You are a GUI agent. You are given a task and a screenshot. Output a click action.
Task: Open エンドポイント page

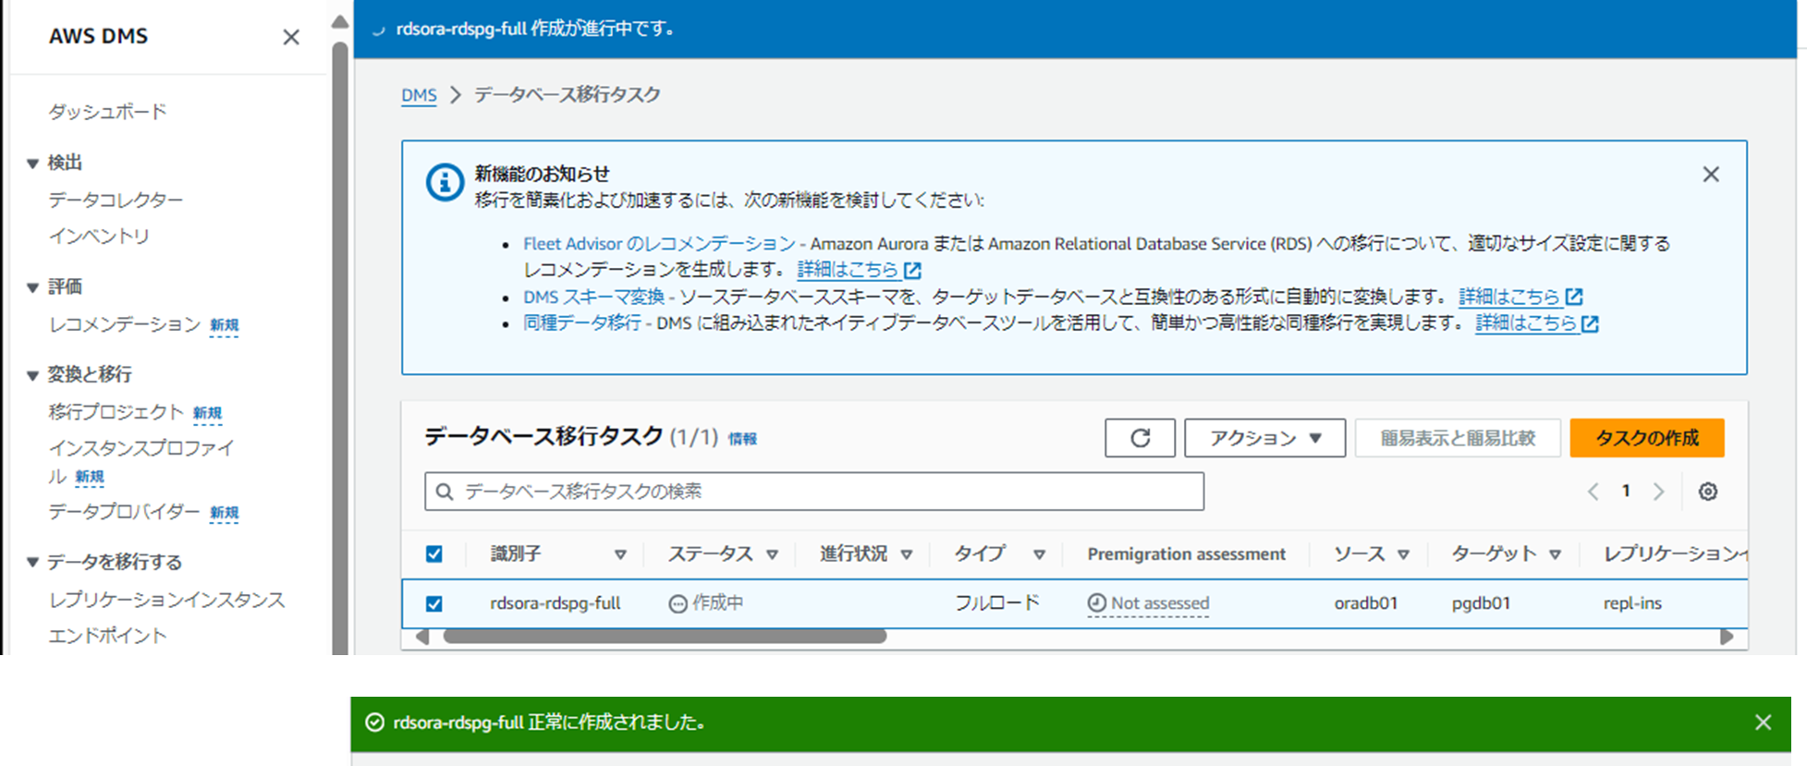107,636
